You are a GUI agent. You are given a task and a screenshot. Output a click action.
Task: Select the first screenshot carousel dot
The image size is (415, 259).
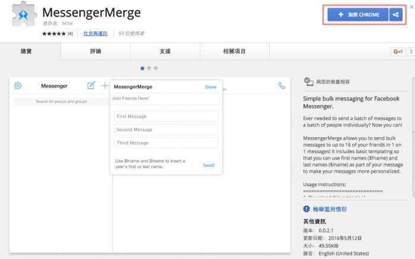point(142,69)
